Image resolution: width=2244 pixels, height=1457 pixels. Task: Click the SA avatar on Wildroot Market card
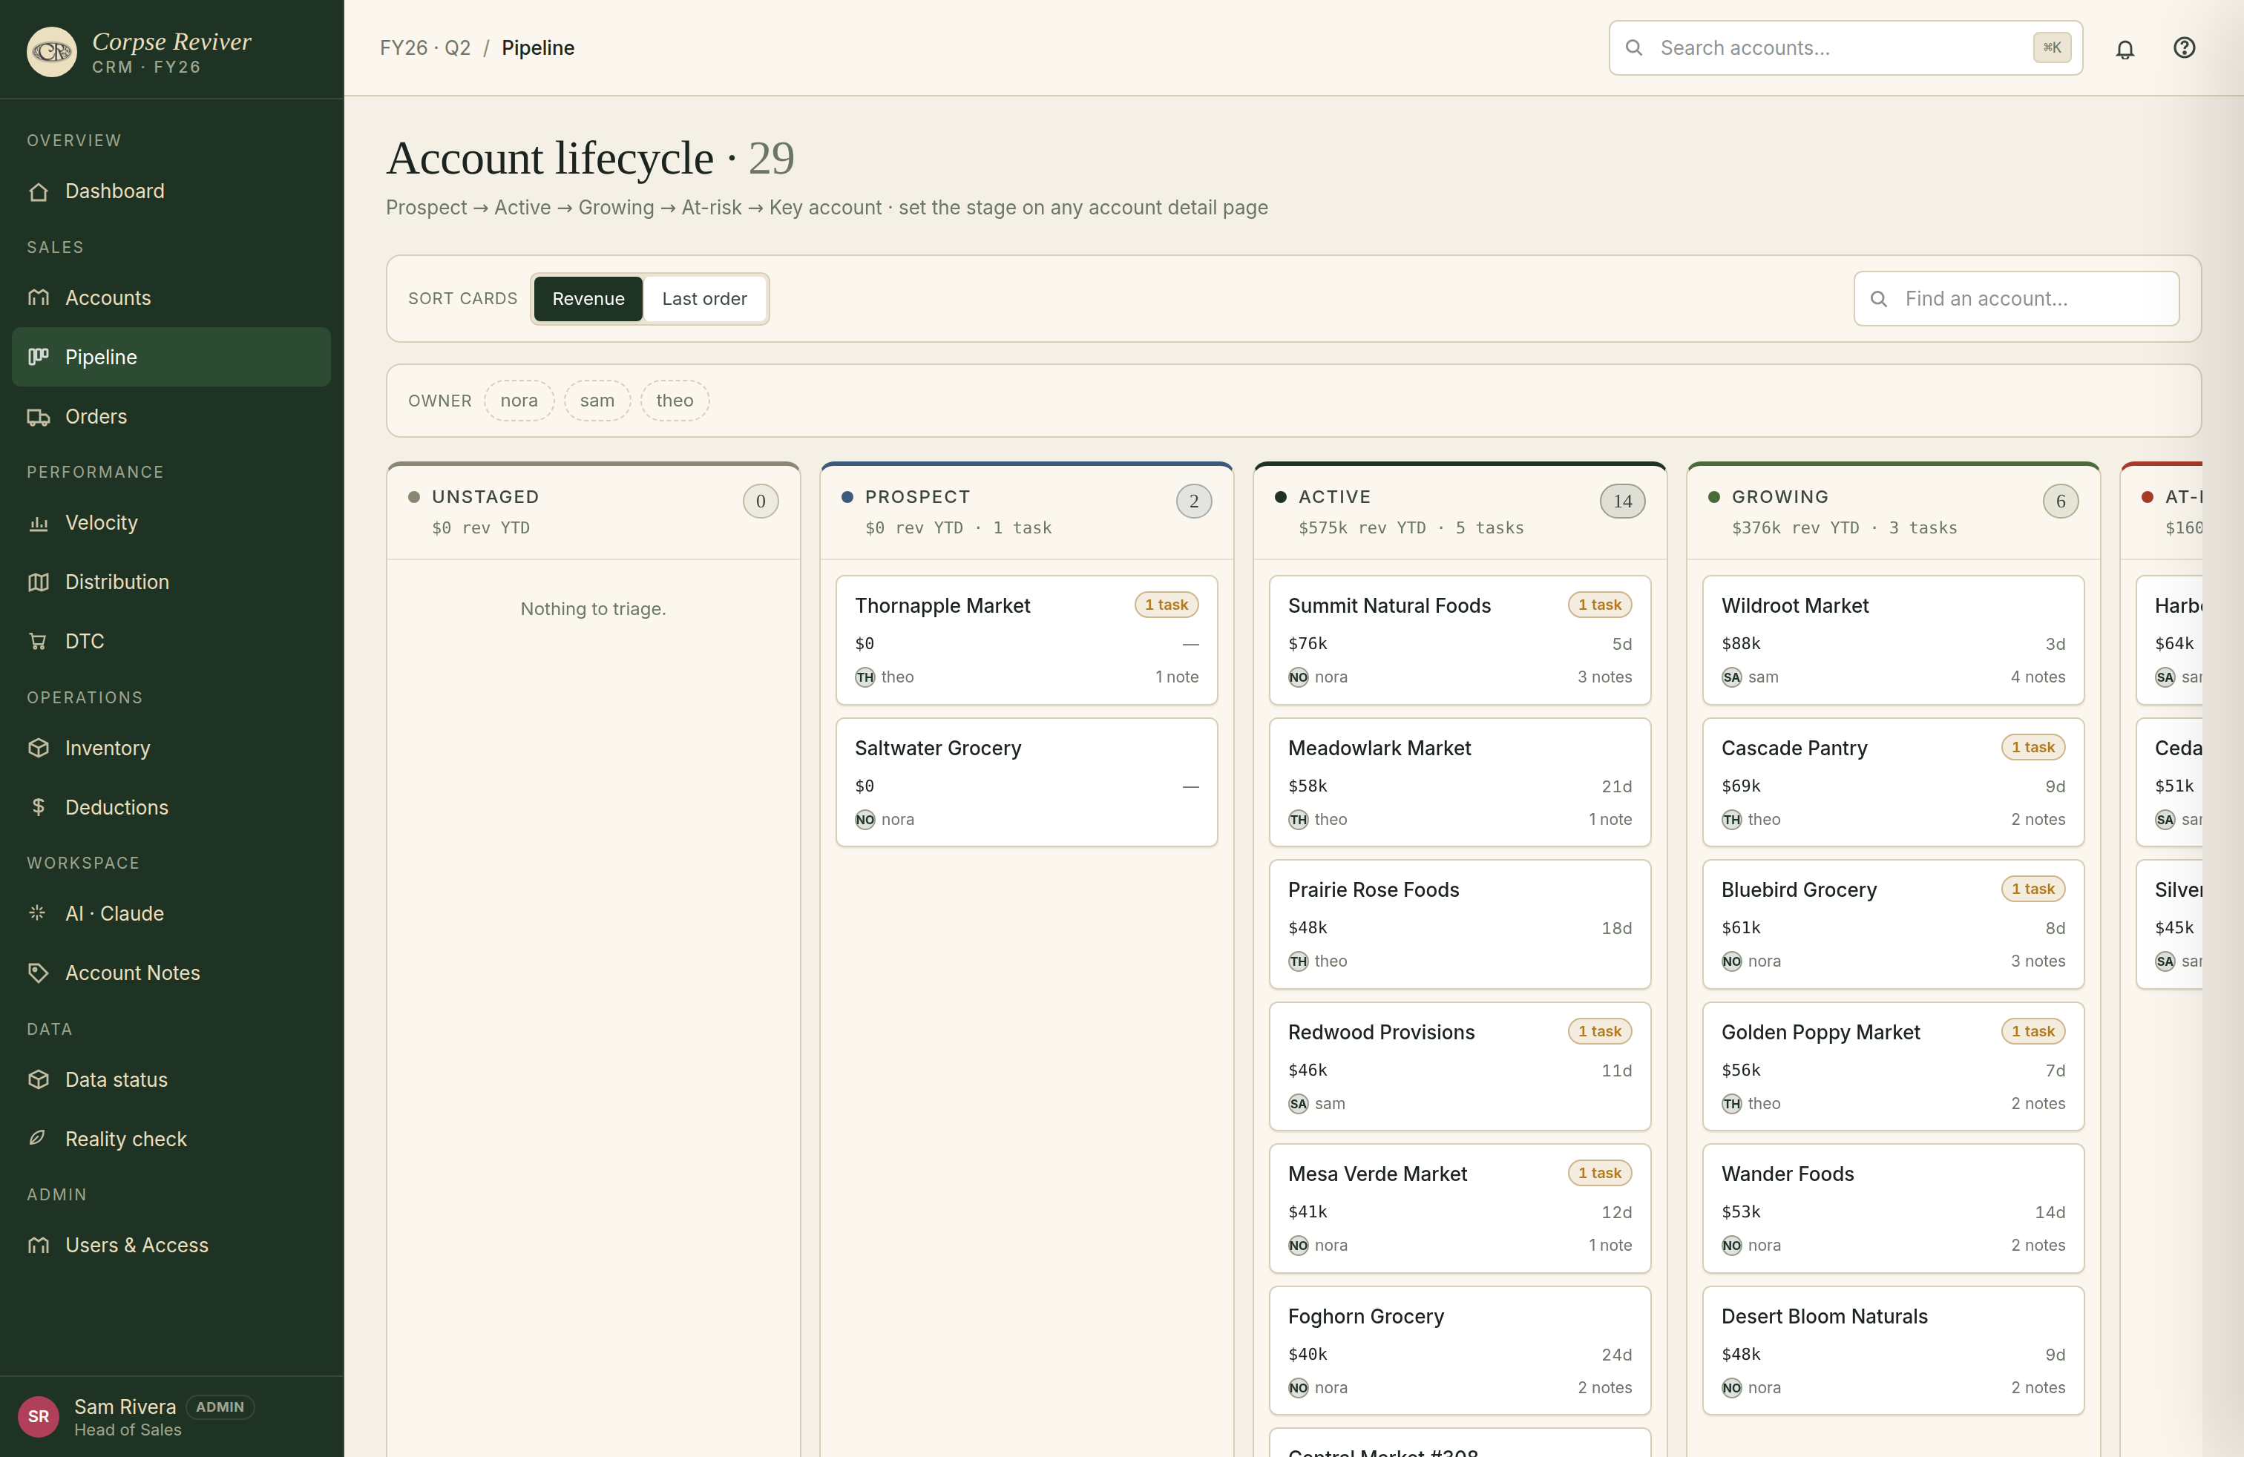point(1731,677)
